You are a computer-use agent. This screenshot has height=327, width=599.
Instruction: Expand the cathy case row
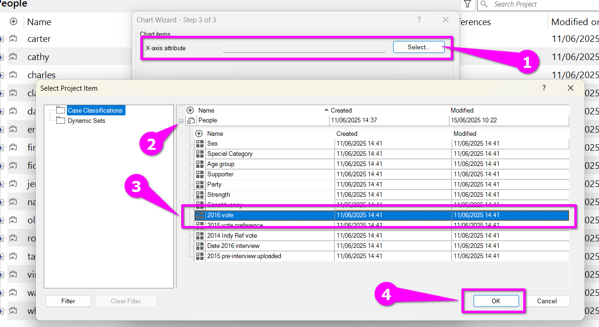point(1,57)
